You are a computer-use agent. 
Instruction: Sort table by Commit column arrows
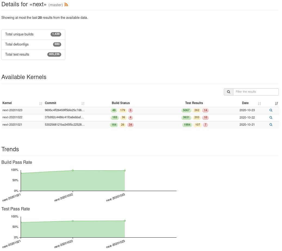(x=83, y=104)
